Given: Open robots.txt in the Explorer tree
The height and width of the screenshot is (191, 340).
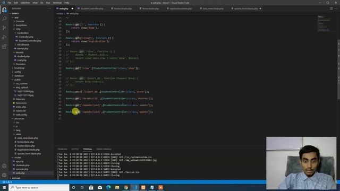Looking at the screenshot, I should [x=21, y=111].
